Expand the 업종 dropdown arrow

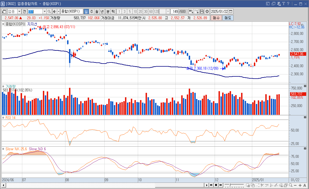(x=19, y=11)
